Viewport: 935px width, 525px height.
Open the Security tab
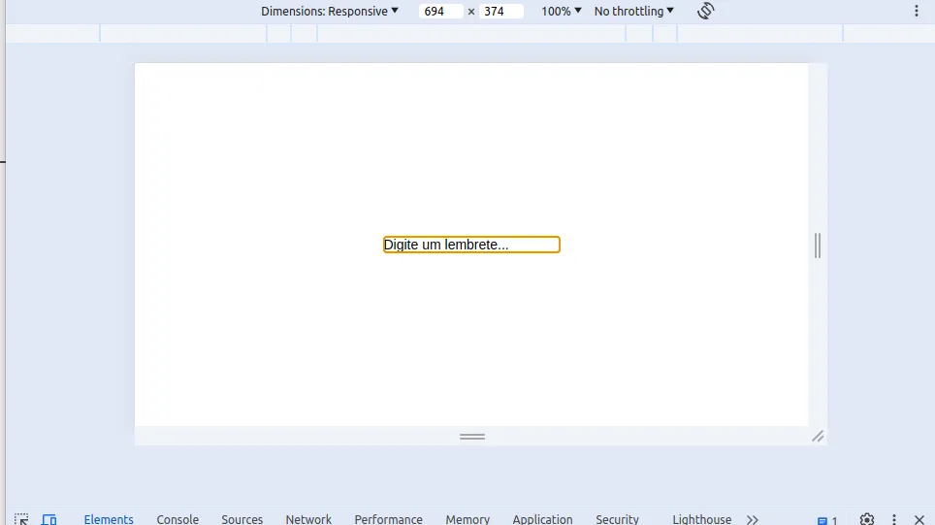click(617, 519)
